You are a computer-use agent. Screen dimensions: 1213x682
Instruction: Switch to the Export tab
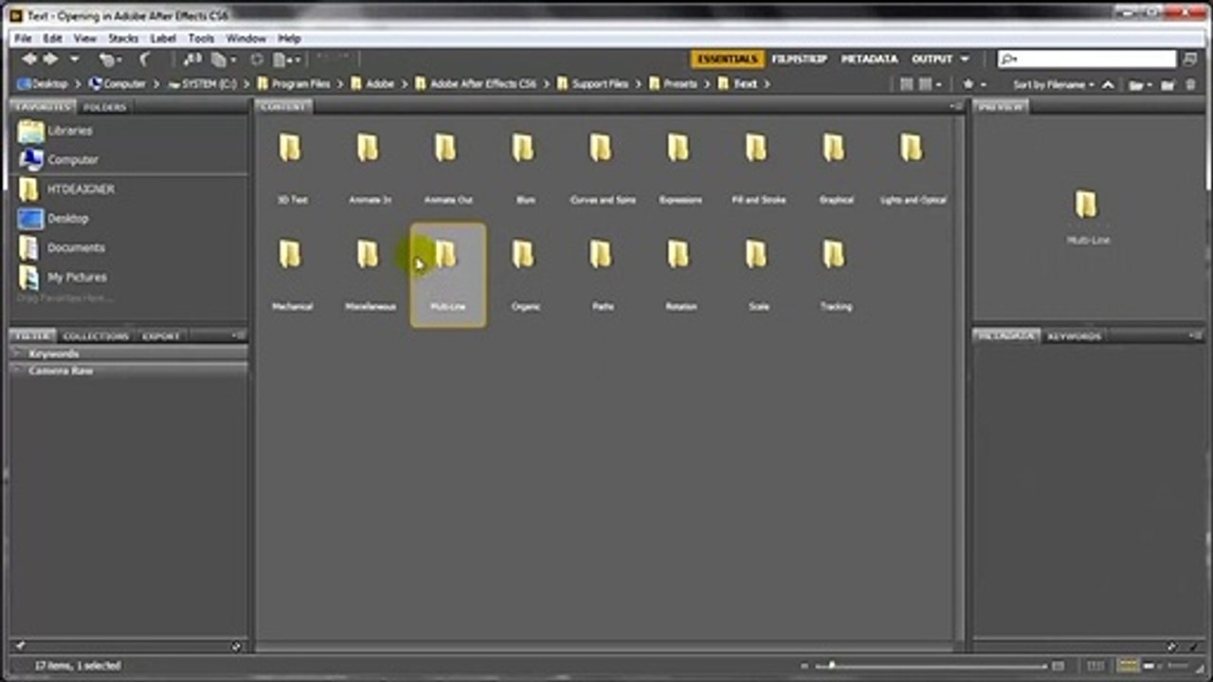pos(160,336)
